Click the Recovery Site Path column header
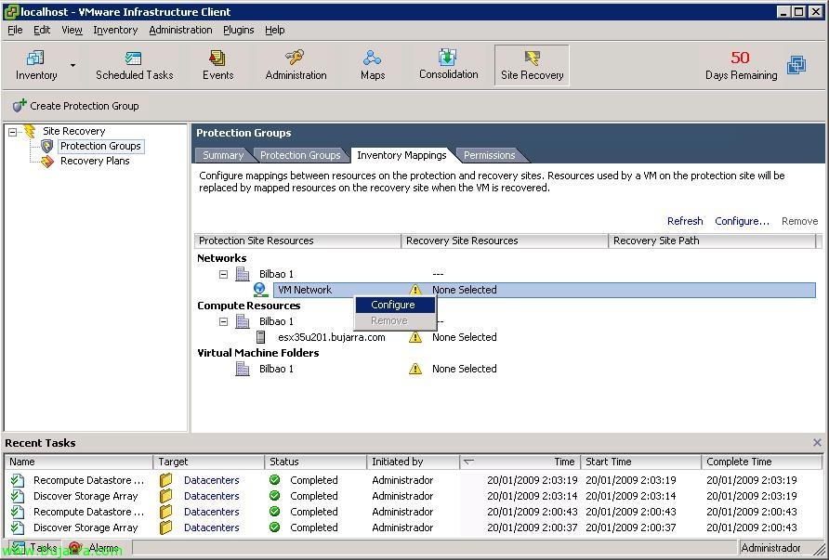The image size is (829, 560). [712, 241]
